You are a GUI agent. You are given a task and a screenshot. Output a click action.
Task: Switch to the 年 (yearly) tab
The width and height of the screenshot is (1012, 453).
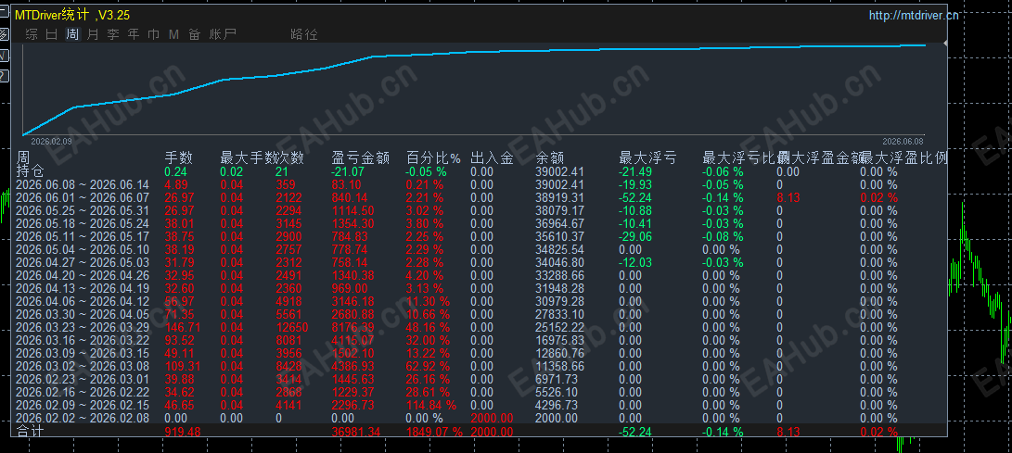coord(134,35)
